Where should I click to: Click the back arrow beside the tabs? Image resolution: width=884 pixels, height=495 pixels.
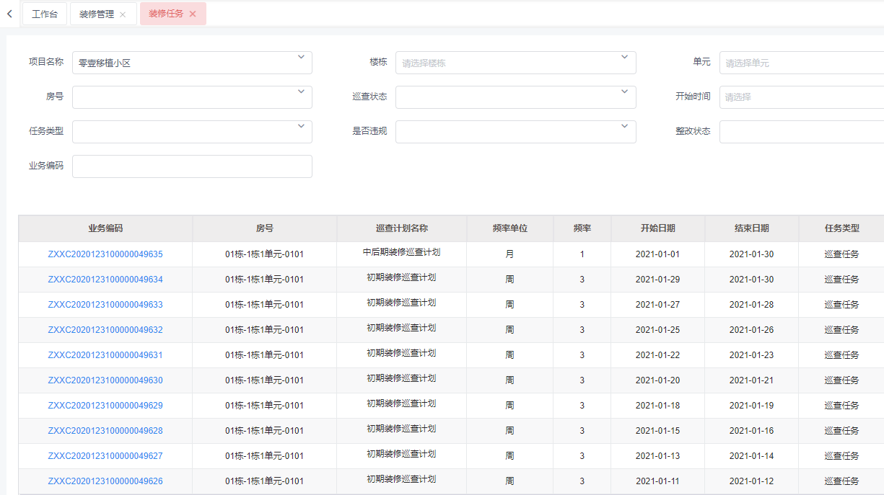coord(9,14)
